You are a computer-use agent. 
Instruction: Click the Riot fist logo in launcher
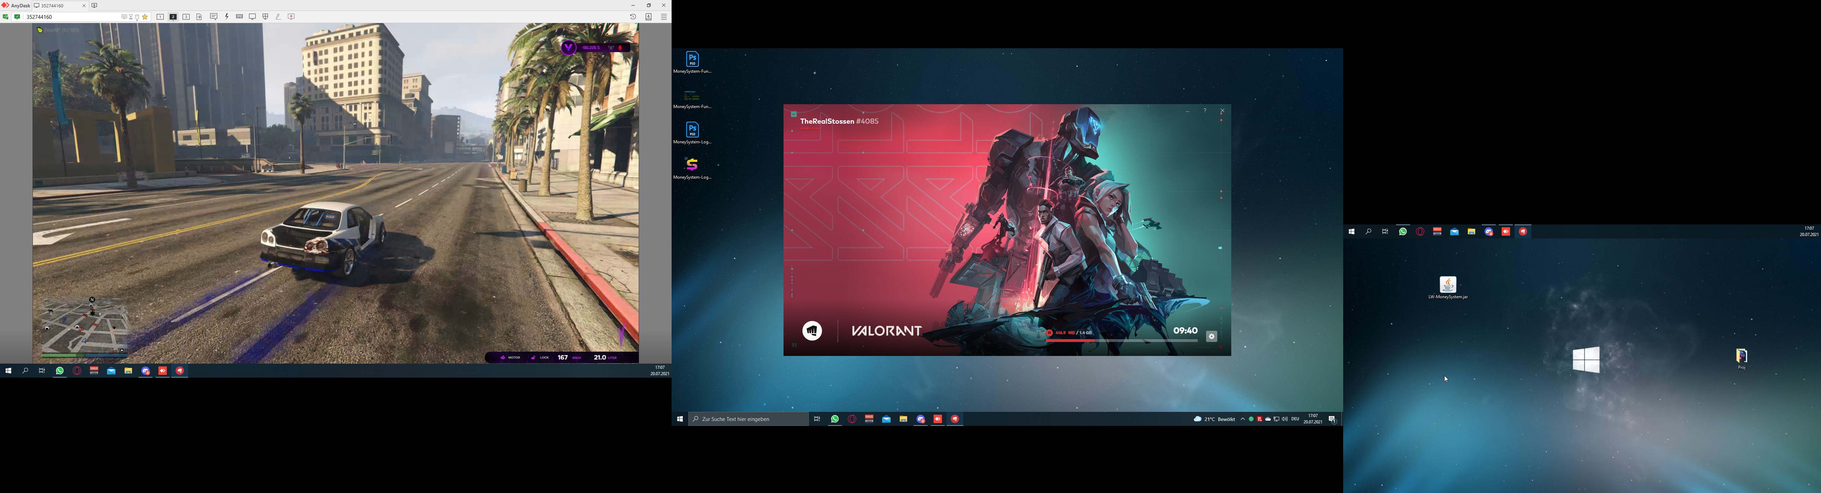point(812,330)
